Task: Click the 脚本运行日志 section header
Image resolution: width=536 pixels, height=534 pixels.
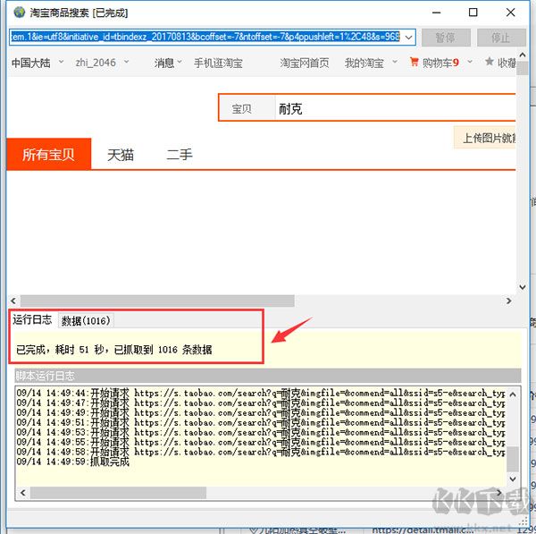Action: click(x=268, y=376)
